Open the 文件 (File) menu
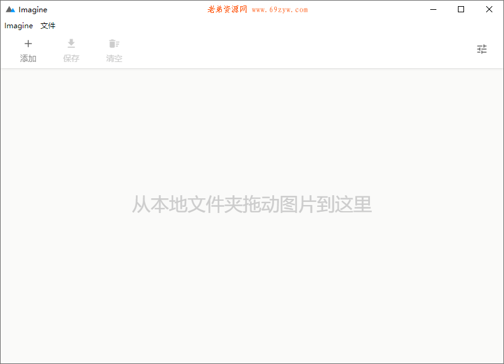Image resolution: width=504 pixels, height=364 pixels. point(48,26)
